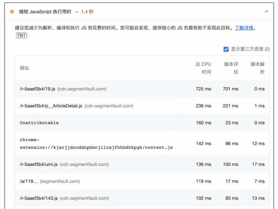The width and height of the screenshot is (278, 209).
Task: Click the 13 ms script parse cell
Action: (258, 198)
